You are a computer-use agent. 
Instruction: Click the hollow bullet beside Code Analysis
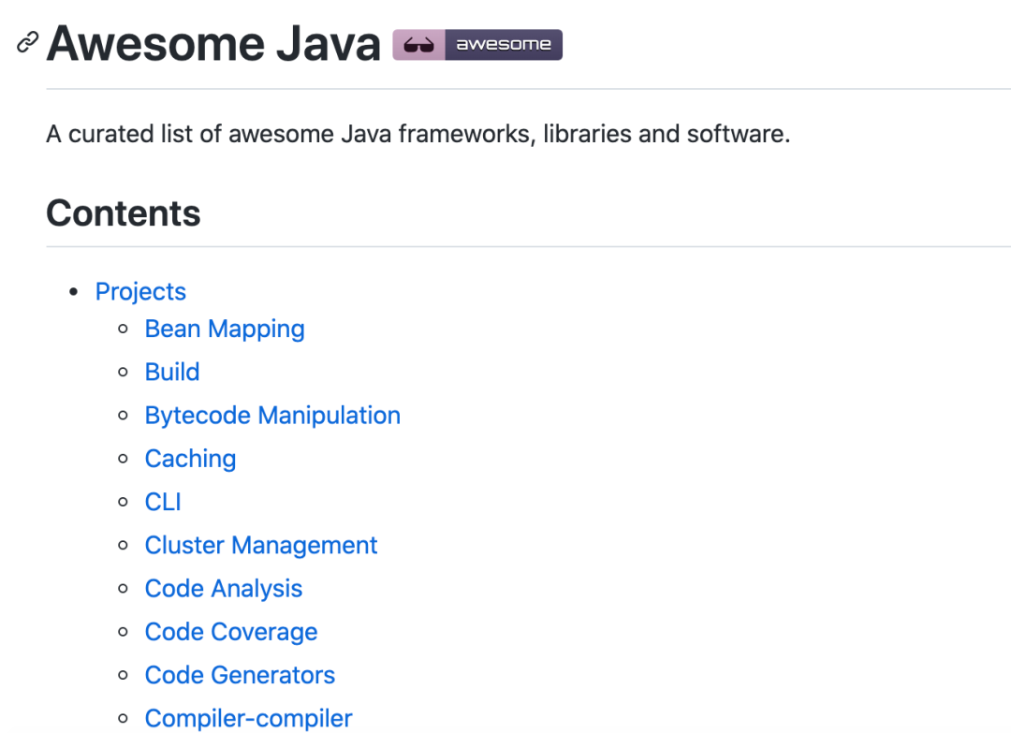123,589
